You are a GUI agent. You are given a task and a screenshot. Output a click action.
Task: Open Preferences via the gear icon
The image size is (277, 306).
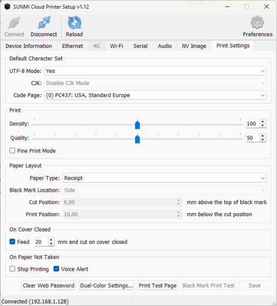[257, 22]
